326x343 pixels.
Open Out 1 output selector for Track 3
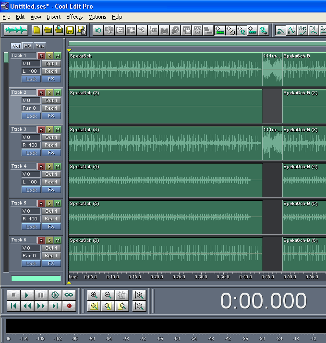[x=51, y=137]
